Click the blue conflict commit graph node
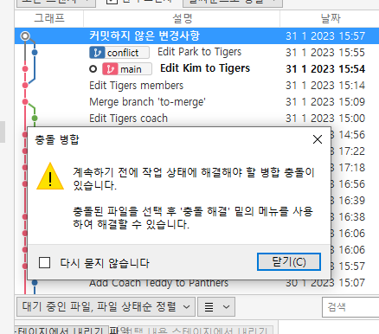379x334 pixels. pyautogui.click(x=35, y=53)
